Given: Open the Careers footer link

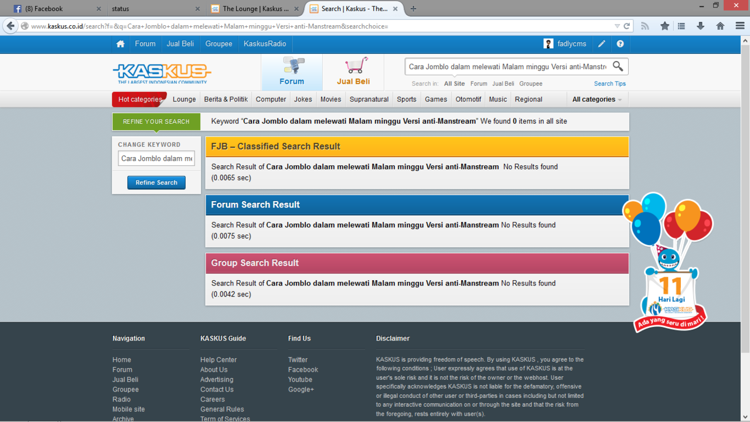Looking at the screenshot, I should (213, 399).
